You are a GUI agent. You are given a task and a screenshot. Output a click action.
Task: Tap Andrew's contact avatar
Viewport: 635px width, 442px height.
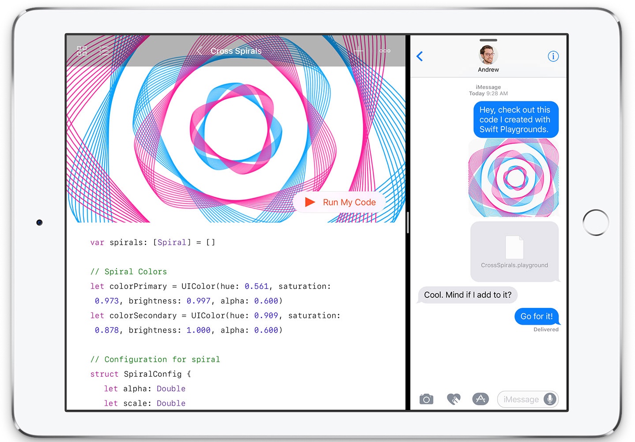pos(488,56)
